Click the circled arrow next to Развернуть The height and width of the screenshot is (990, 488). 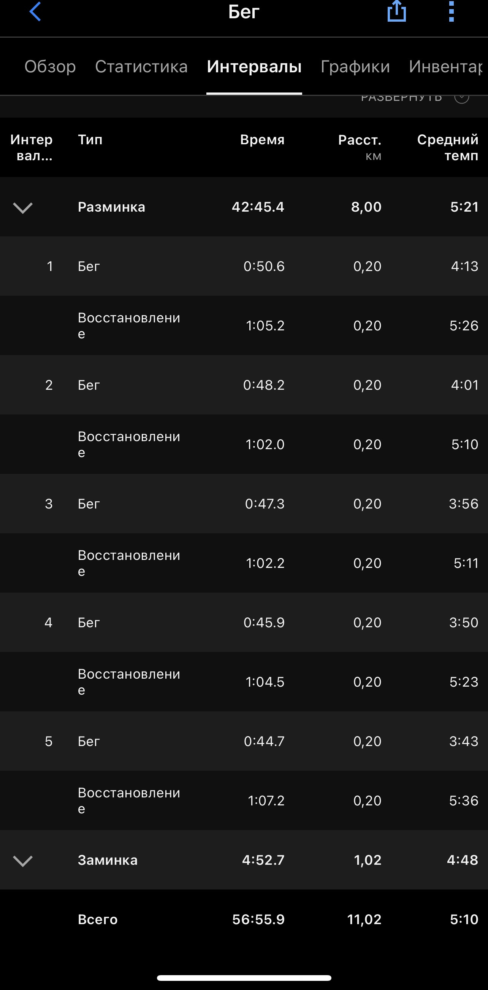461,98
